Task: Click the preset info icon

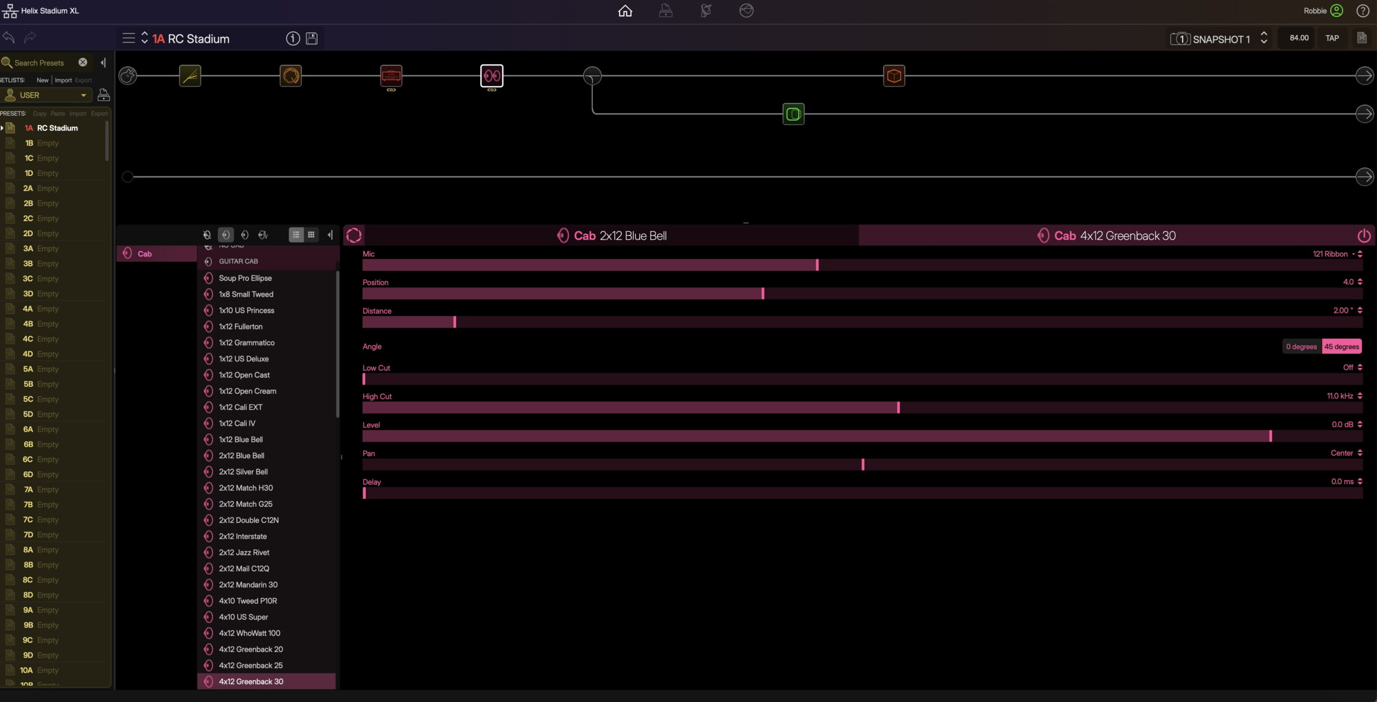Action: (x=293, y=38)
